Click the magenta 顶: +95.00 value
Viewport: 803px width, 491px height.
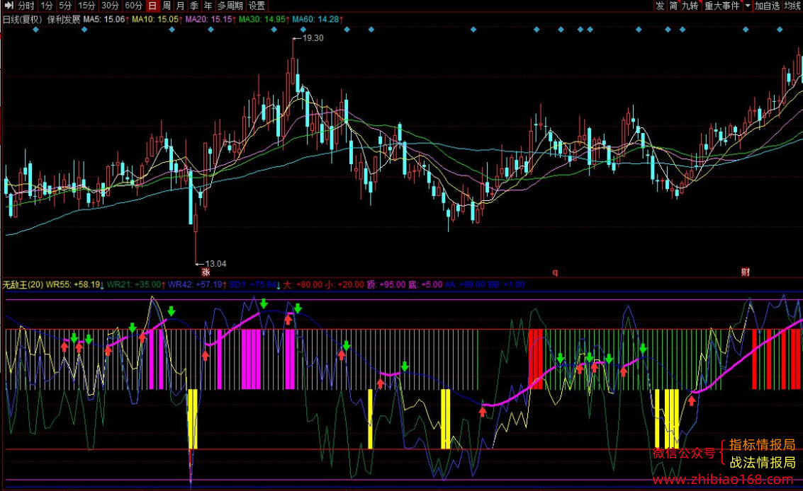(386, 284)
